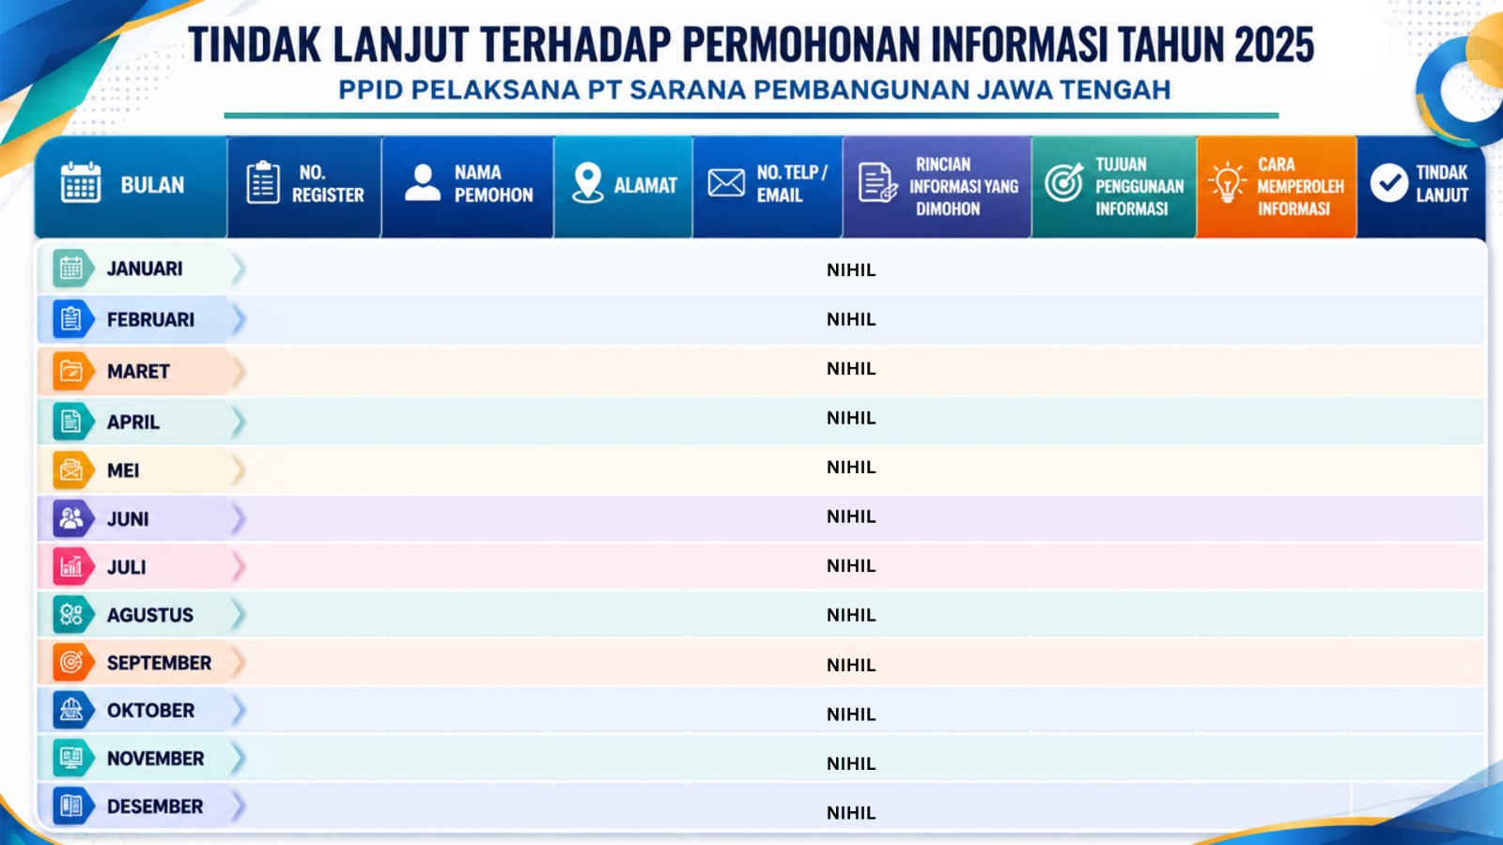Click the title TINDAK LANJUT TERHADAP PERMOHONAN INFORMASI TAHUN 2025

[x=751, y=45]
